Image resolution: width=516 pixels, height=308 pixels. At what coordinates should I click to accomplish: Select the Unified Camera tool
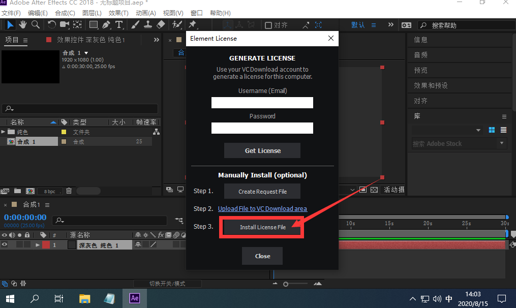pyautogui.click(x=65, y=25)
